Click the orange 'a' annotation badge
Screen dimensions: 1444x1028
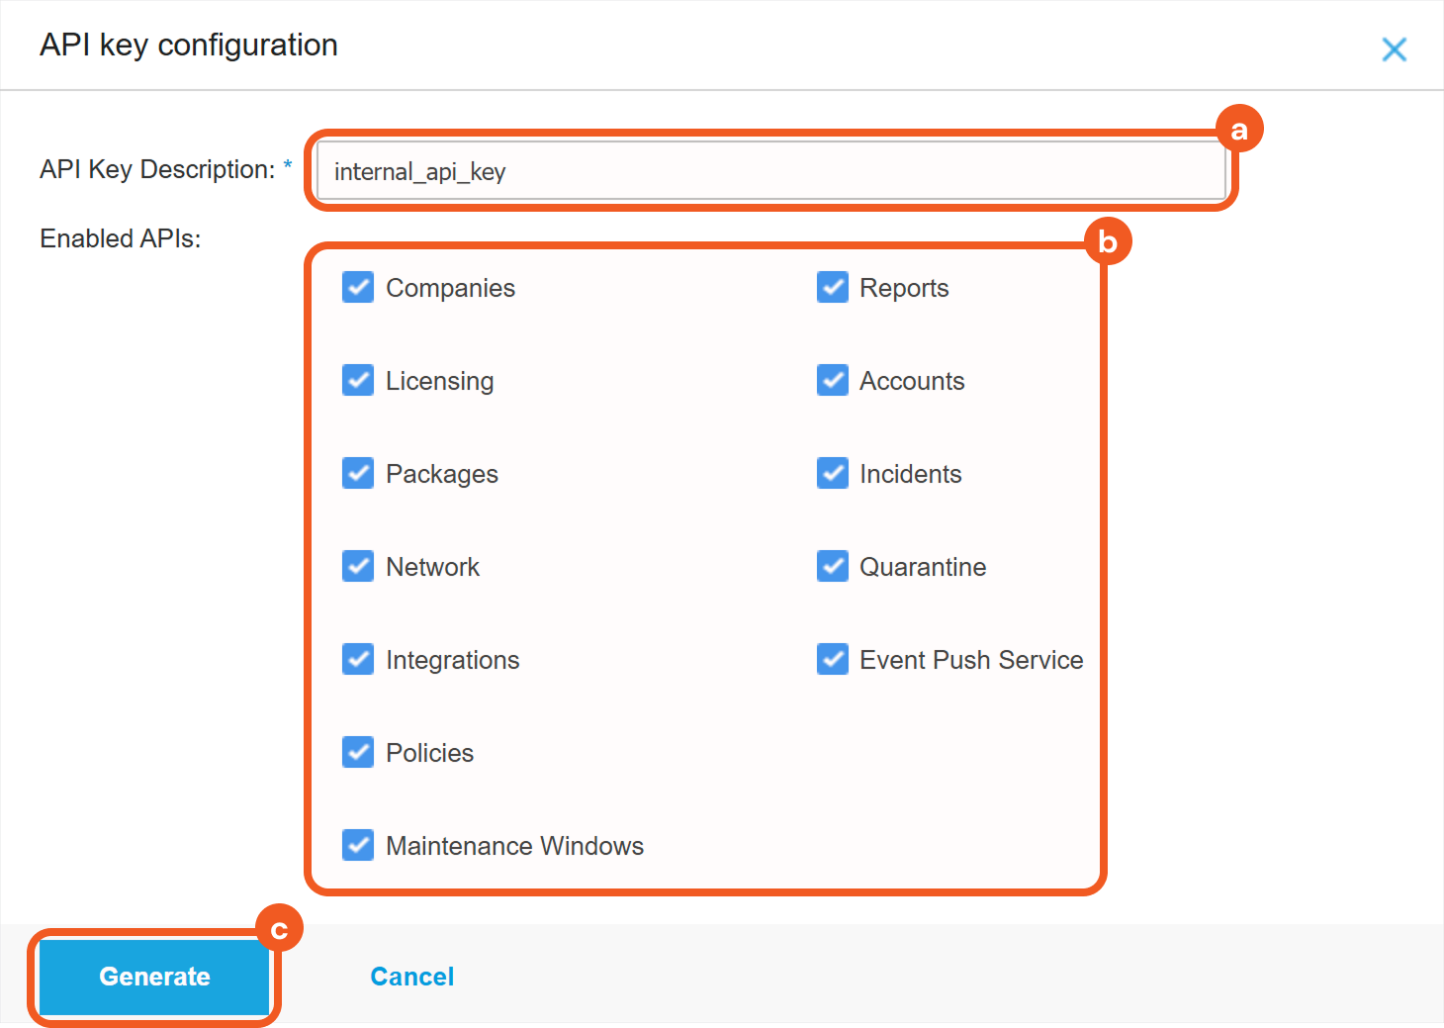click(1239, 130)
